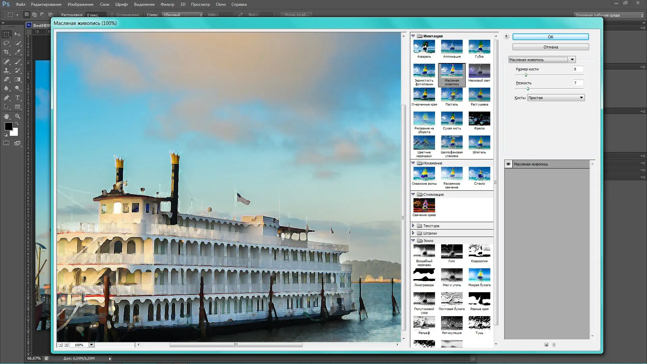Select the Hand tool
This screenshot has width=647, height=364.
click(x=6, y=116)
